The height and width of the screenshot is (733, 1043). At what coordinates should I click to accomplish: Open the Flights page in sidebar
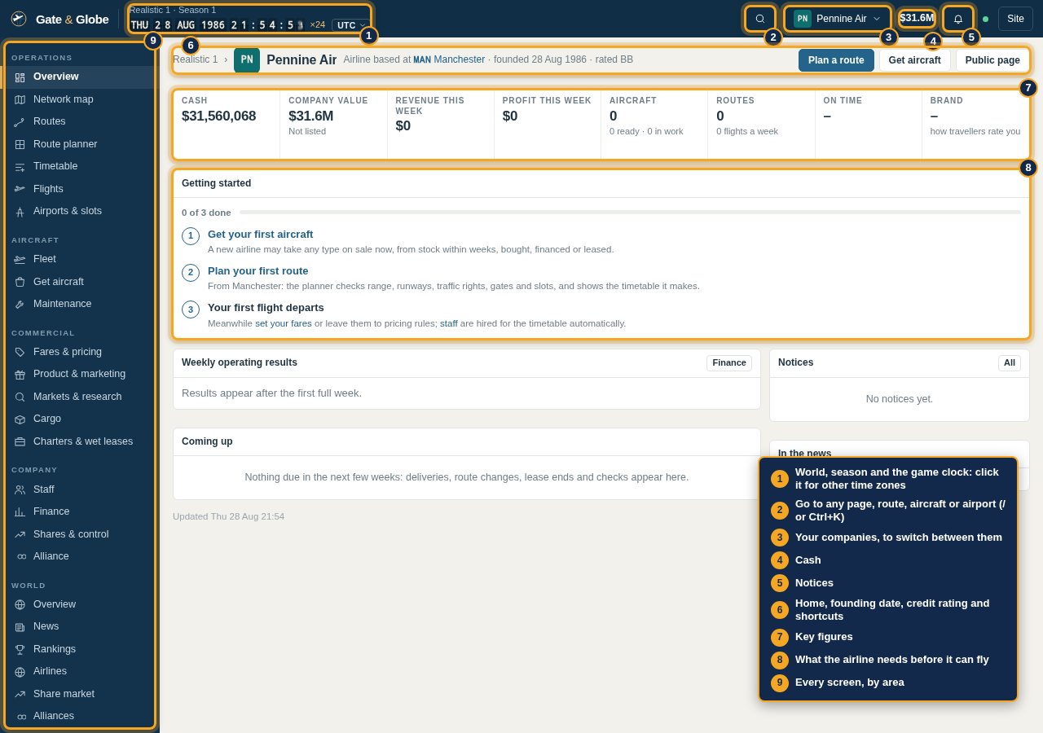(x=78, y=189)
